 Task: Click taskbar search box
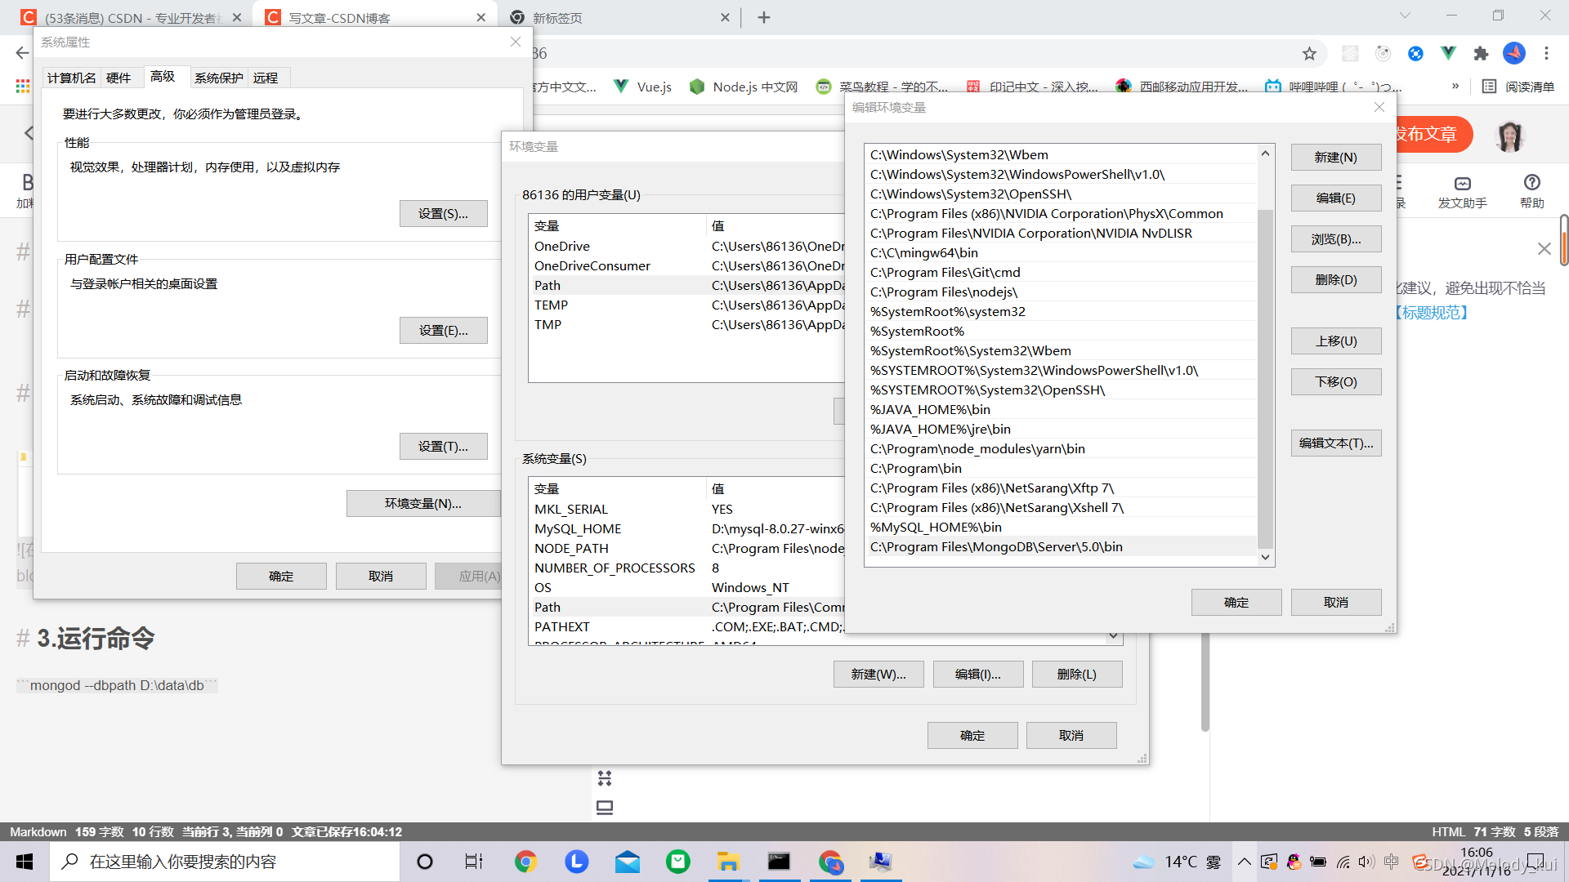[x=225, y=862]
